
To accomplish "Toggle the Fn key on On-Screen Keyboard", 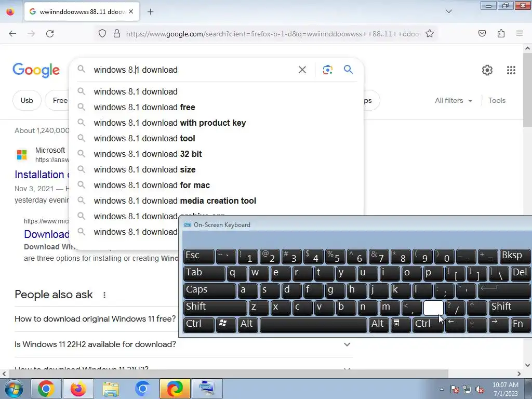I will coord(520,325).
